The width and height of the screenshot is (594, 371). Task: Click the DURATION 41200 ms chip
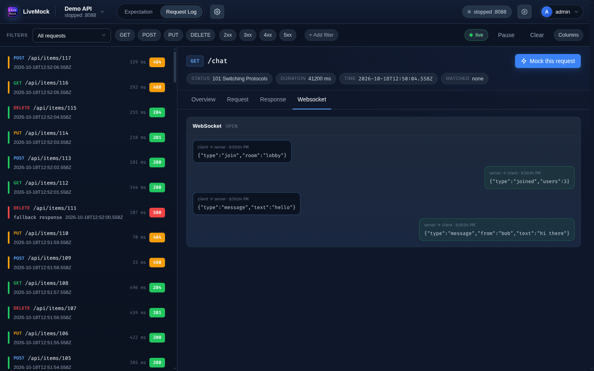point(306,79)
